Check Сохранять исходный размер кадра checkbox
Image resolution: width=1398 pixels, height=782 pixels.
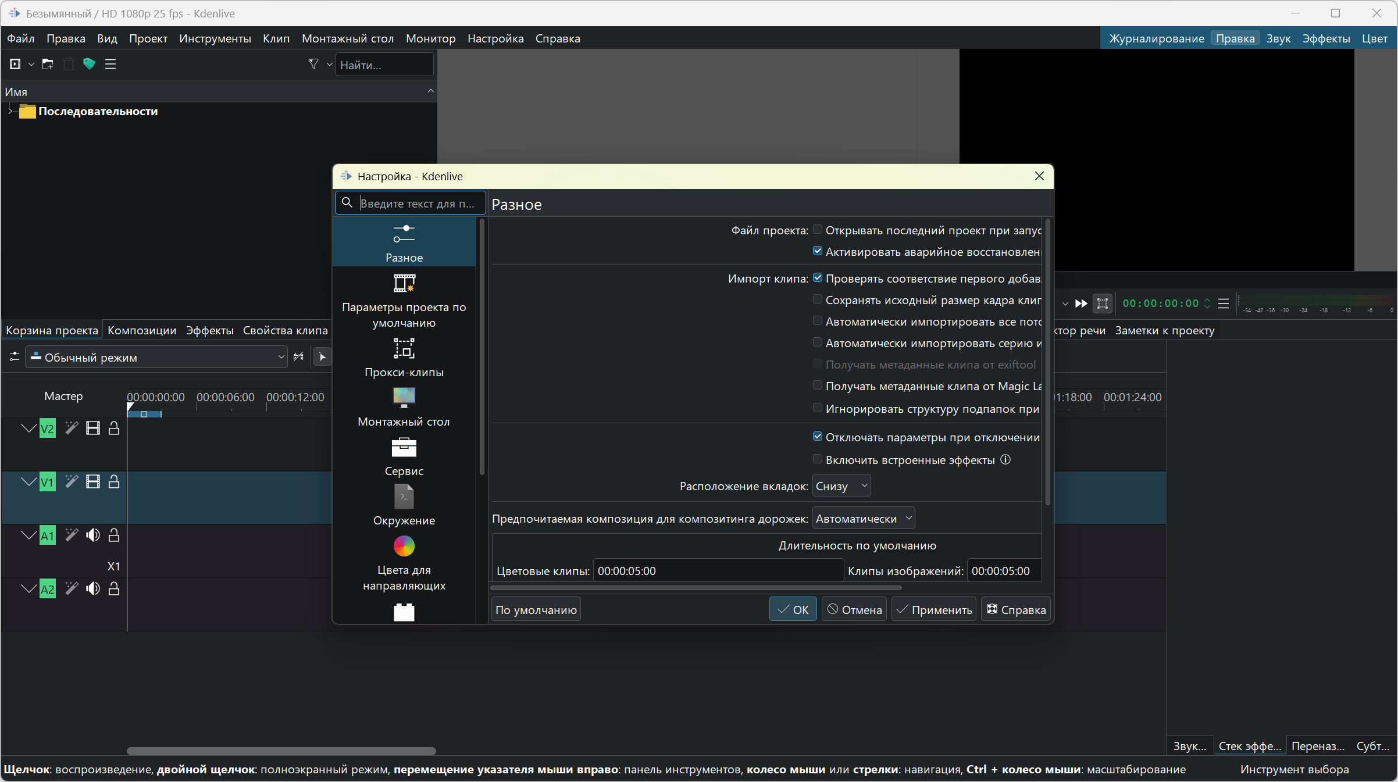[818, 299]
